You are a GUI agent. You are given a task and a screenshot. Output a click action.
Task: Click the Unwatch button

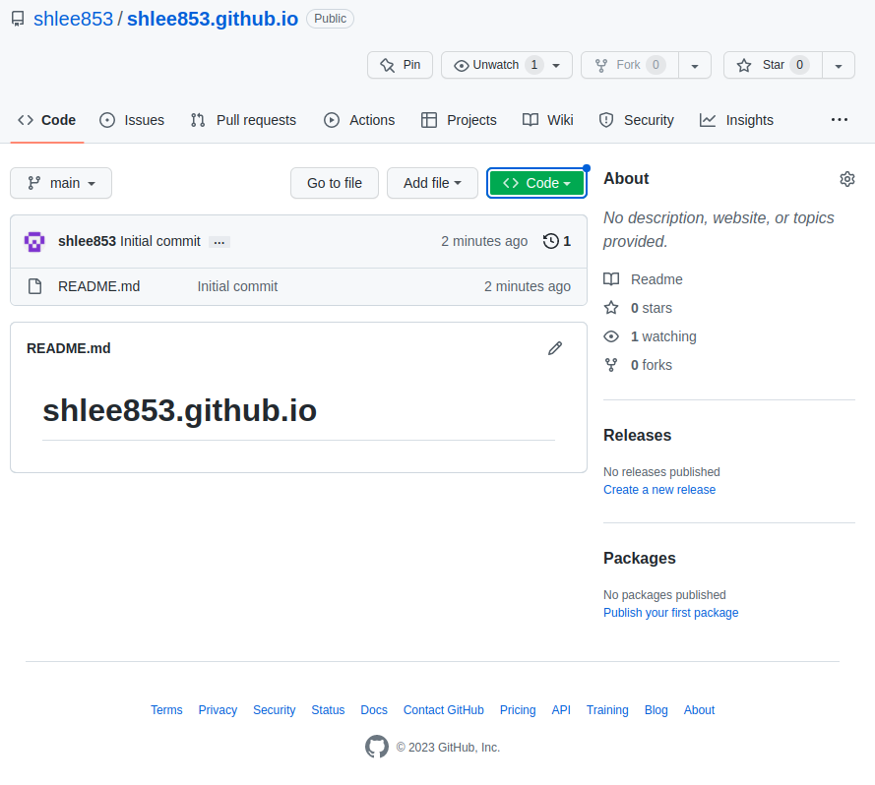pyautogui.click(x=507, y=65)
